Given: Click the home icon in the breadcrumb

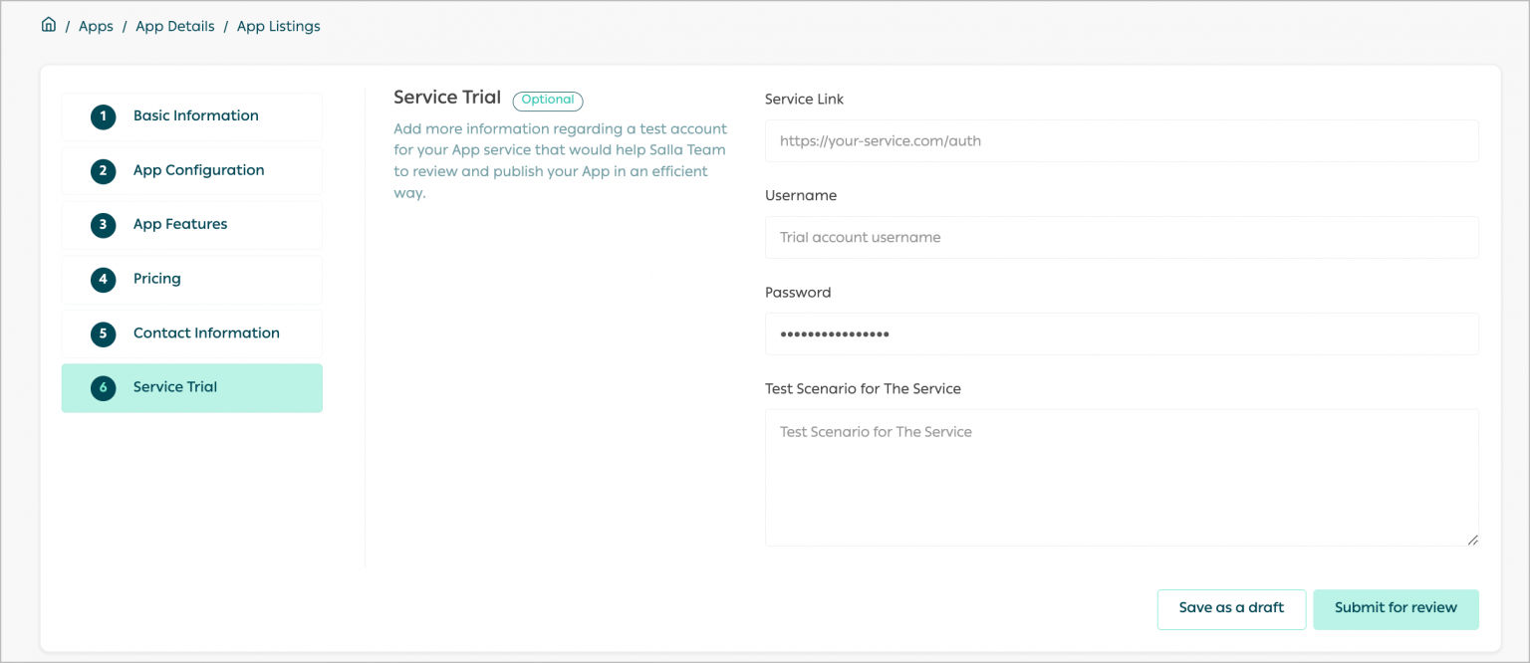Looking at the screenshot, I should pos(48,24).
